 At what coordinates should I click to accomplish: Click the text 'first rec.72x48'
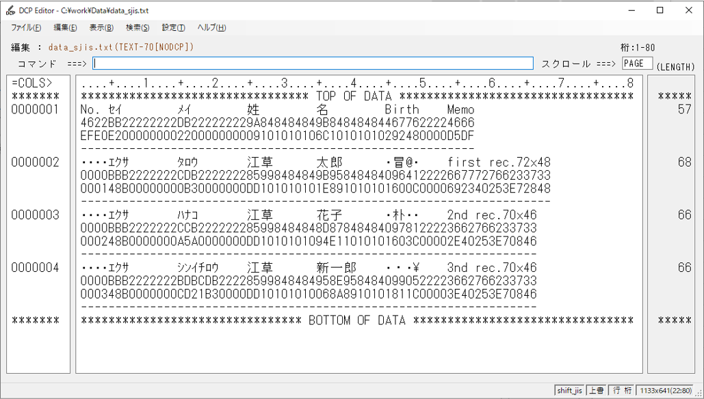pos(499,163)
